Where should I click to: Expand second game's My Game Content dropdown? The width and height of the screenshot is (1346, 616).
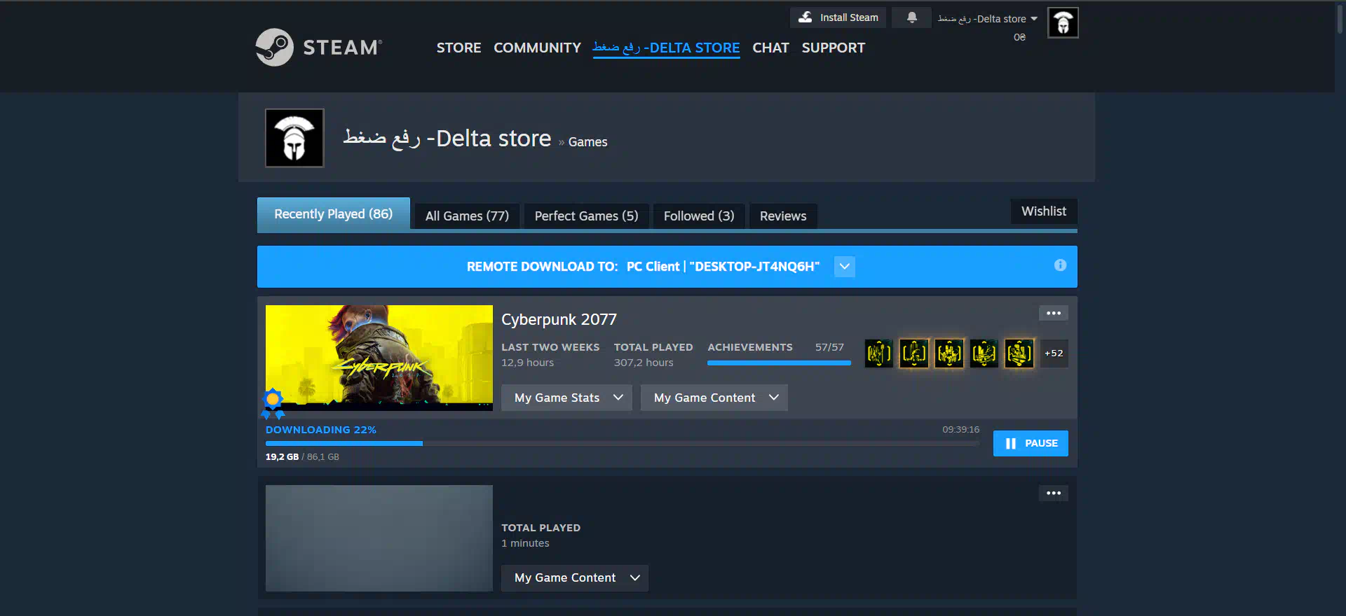(x=575, y=578)
